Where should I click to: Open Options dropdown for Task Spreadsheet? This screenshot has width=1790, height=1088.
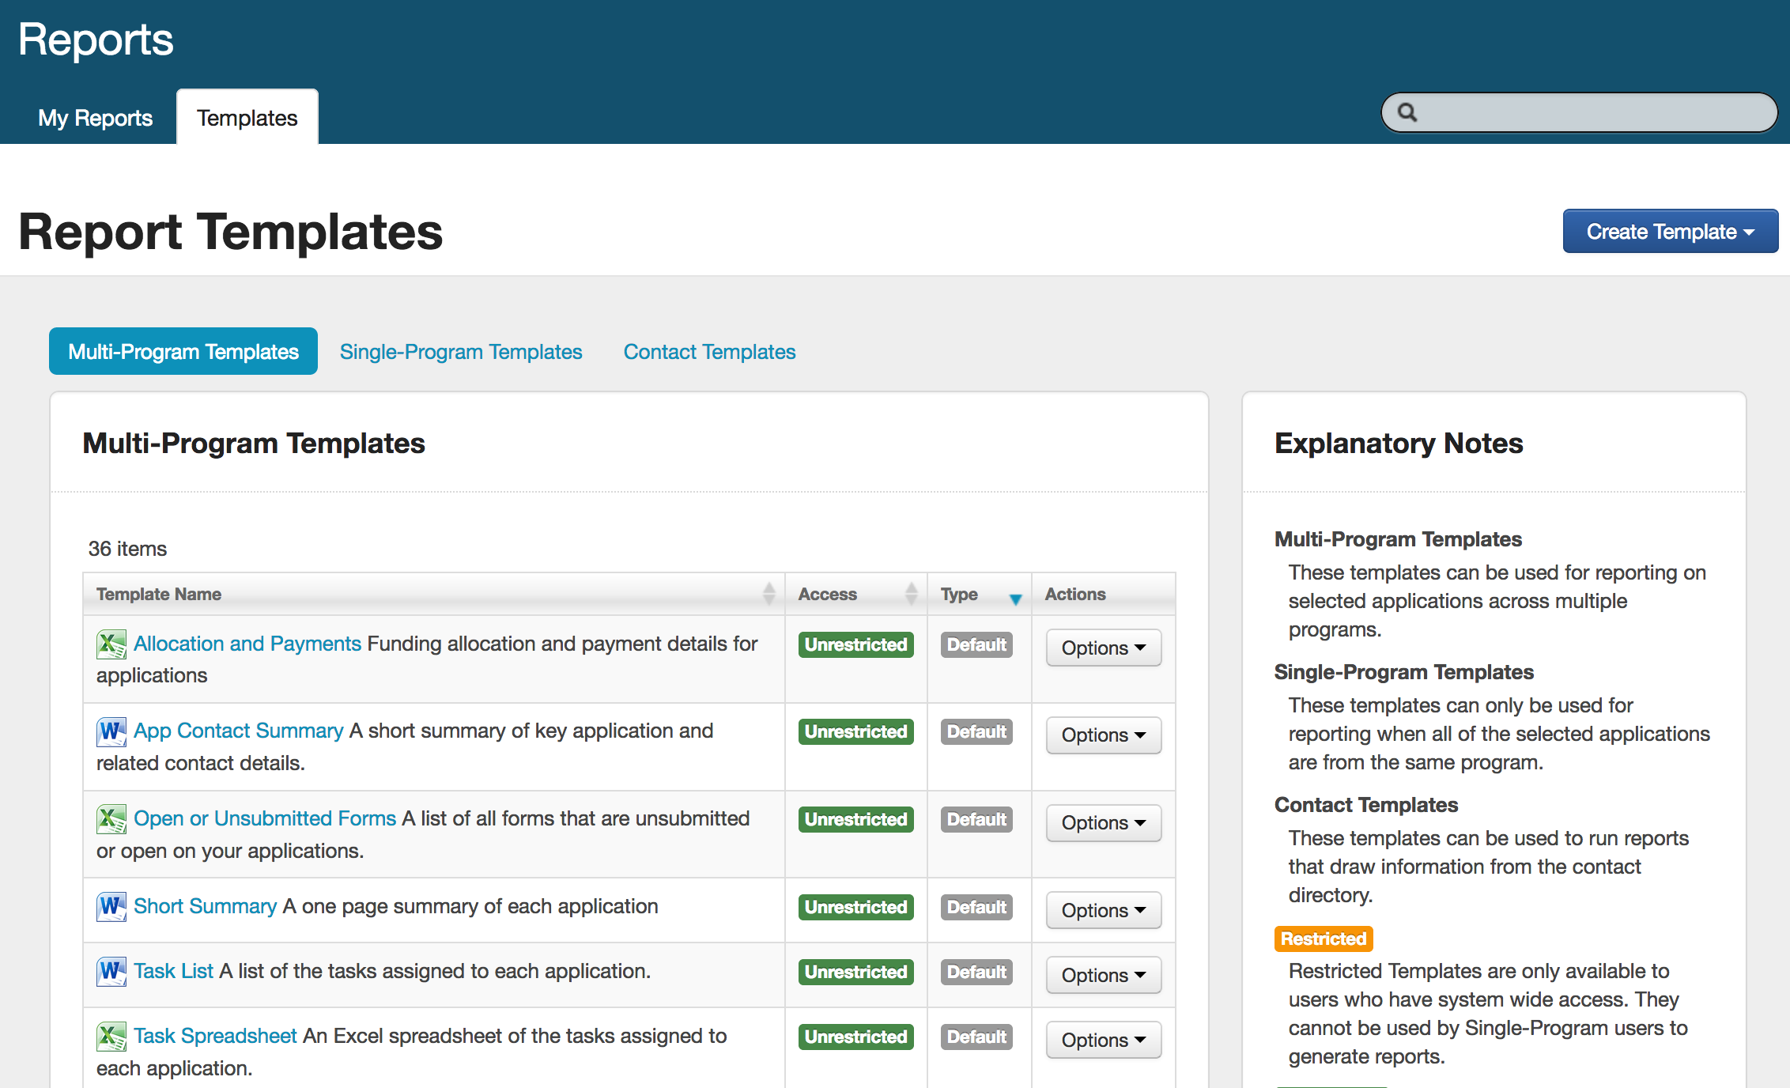1103,1040
